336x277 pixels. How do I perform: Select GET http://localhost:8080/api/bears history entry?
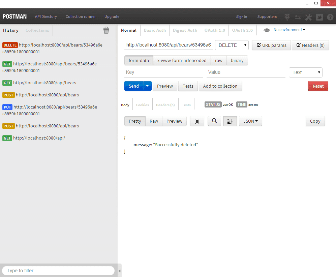click(39, 83)
